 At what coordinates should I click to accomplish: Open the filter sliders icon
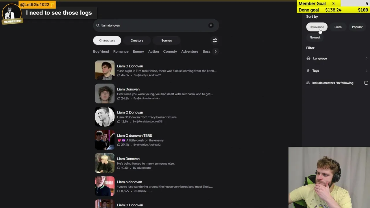(x=215, y=40)
